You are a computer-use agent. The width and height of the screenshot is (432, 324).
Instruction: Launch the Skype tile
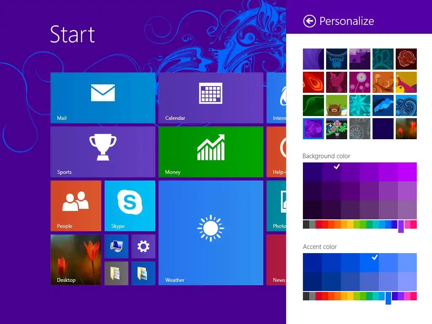(130, 206)
